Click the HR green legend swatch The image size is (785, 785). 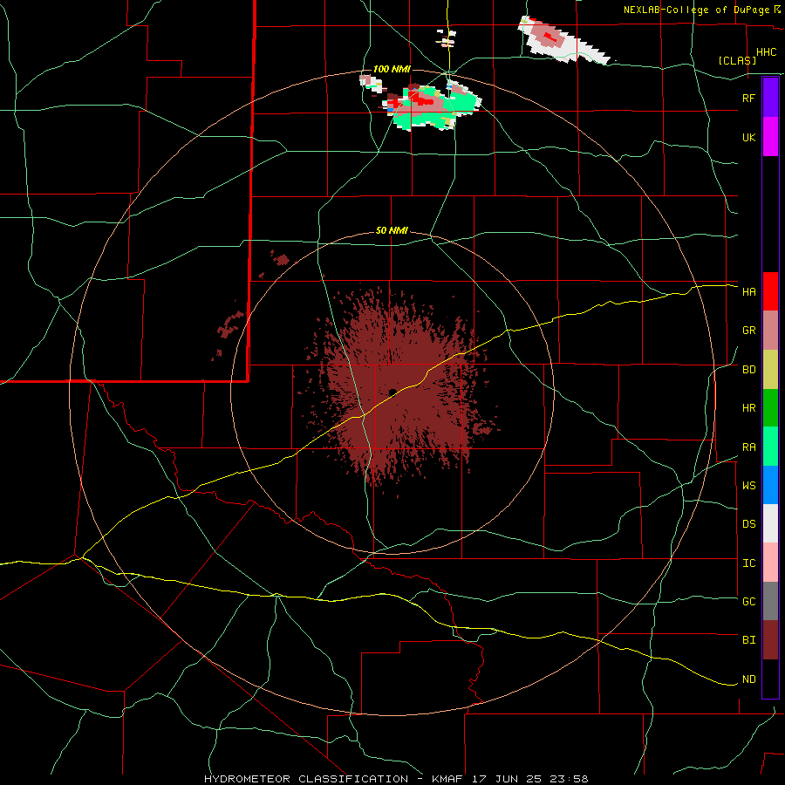(x=770, y=408)
